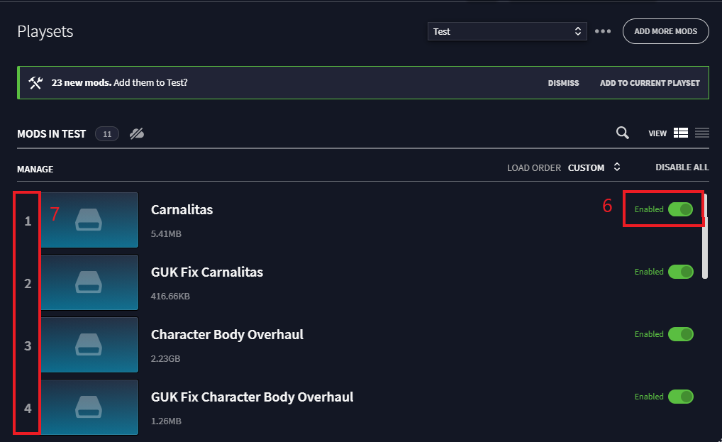Click the tools icon in notification banner
This screenshot has height=442, width=722.
(x=35, y=83)
